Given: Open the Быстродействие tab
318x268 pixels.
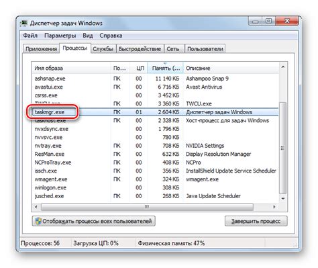Looking at the screenshot, I should click(x=140, y=49).
